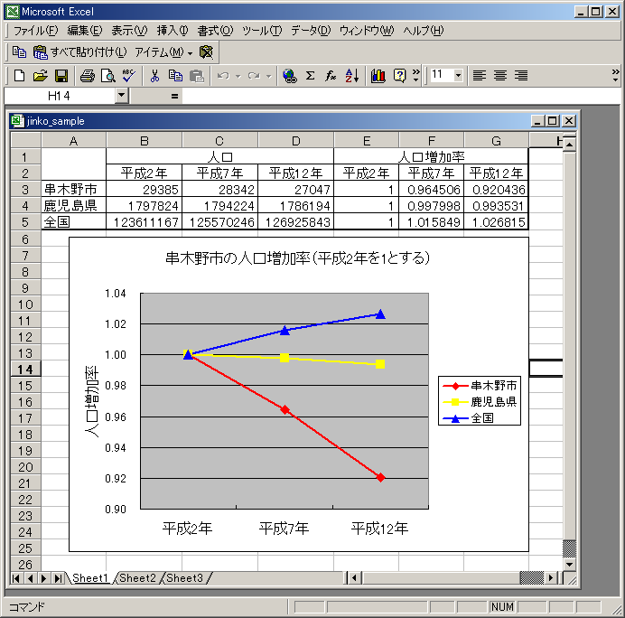Viewport: 625px width, 618px height.
Task: Open the データ(D) menu
Action: [x=311, y=31]
